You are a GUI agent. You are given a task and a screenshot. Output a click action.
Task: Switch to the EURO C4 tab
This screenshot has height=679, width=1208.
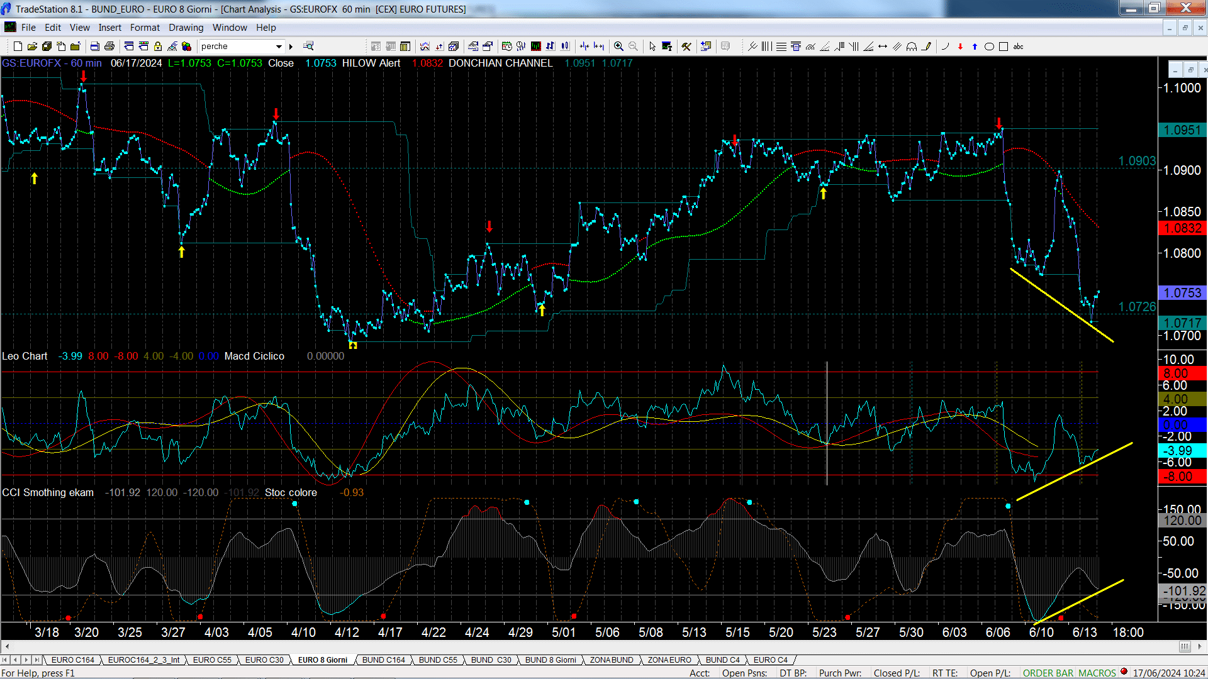(x=771, y=660)
